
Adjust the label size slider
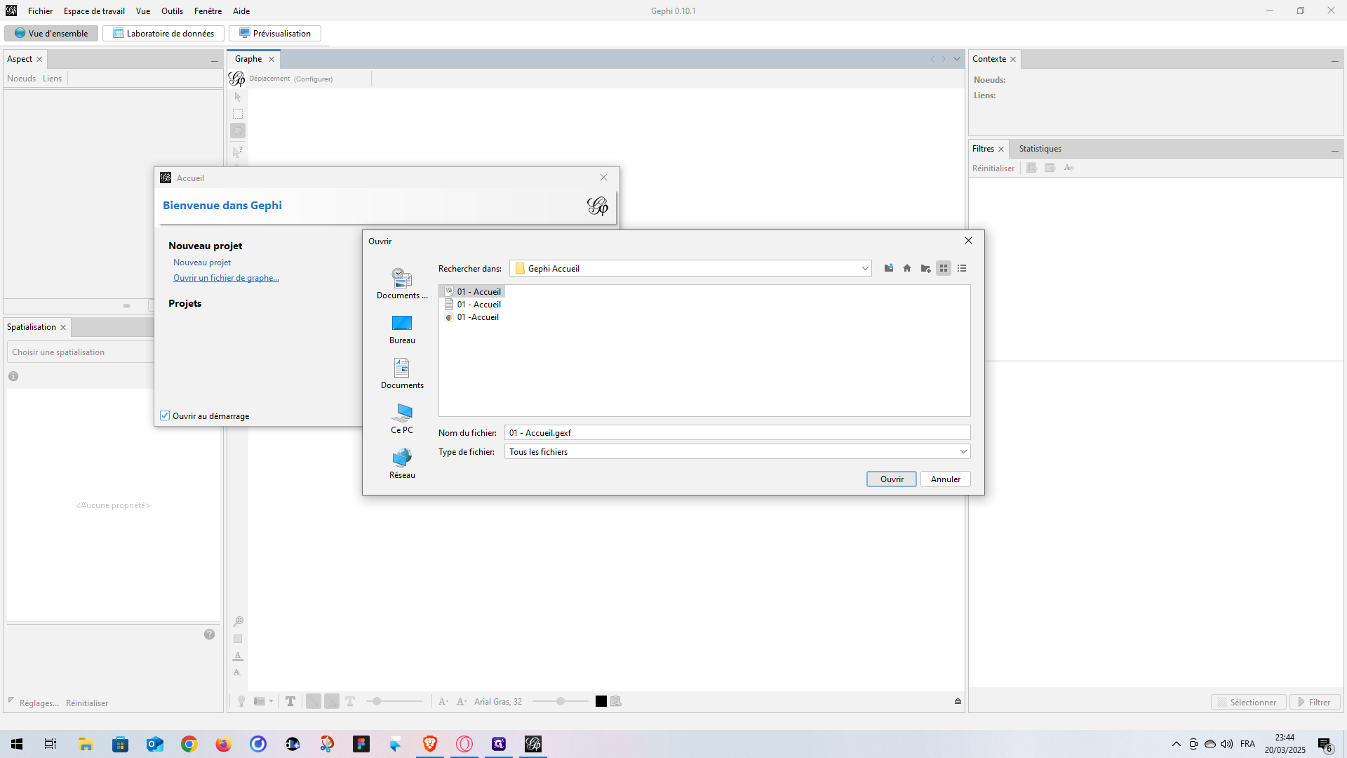pos(560,701)
